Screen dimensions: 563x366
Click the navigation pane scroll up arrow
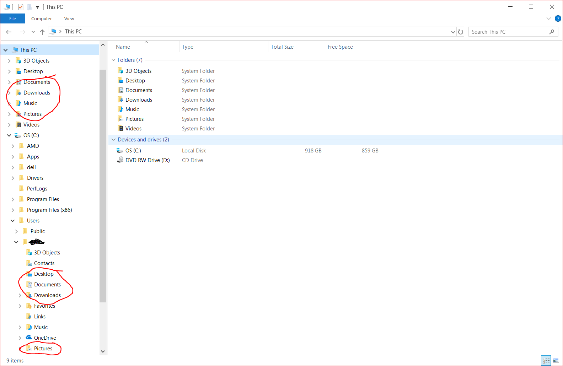103,45
